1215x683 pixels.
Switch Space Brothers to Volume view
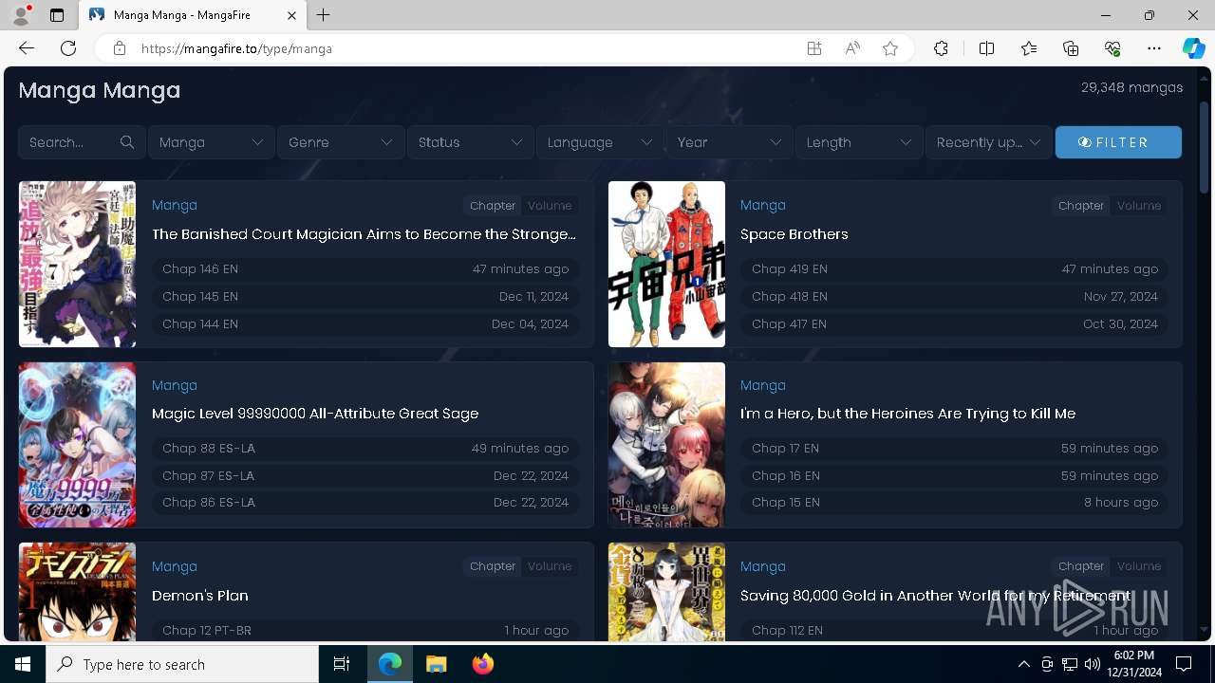click(1138, 206)
